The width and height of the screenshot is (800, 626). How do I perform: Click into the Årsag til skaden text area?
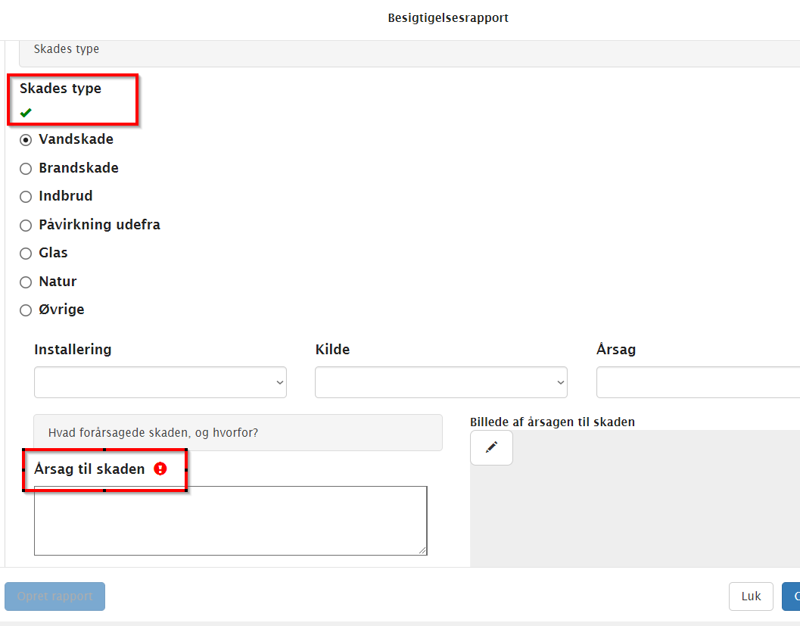229,520
